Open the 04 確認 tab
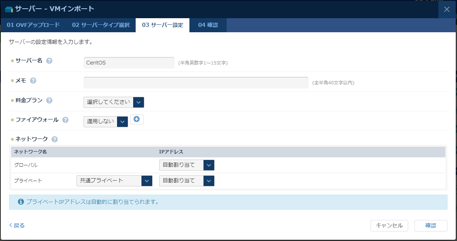This screenshot has height=241, width=457. pos(208,25)
